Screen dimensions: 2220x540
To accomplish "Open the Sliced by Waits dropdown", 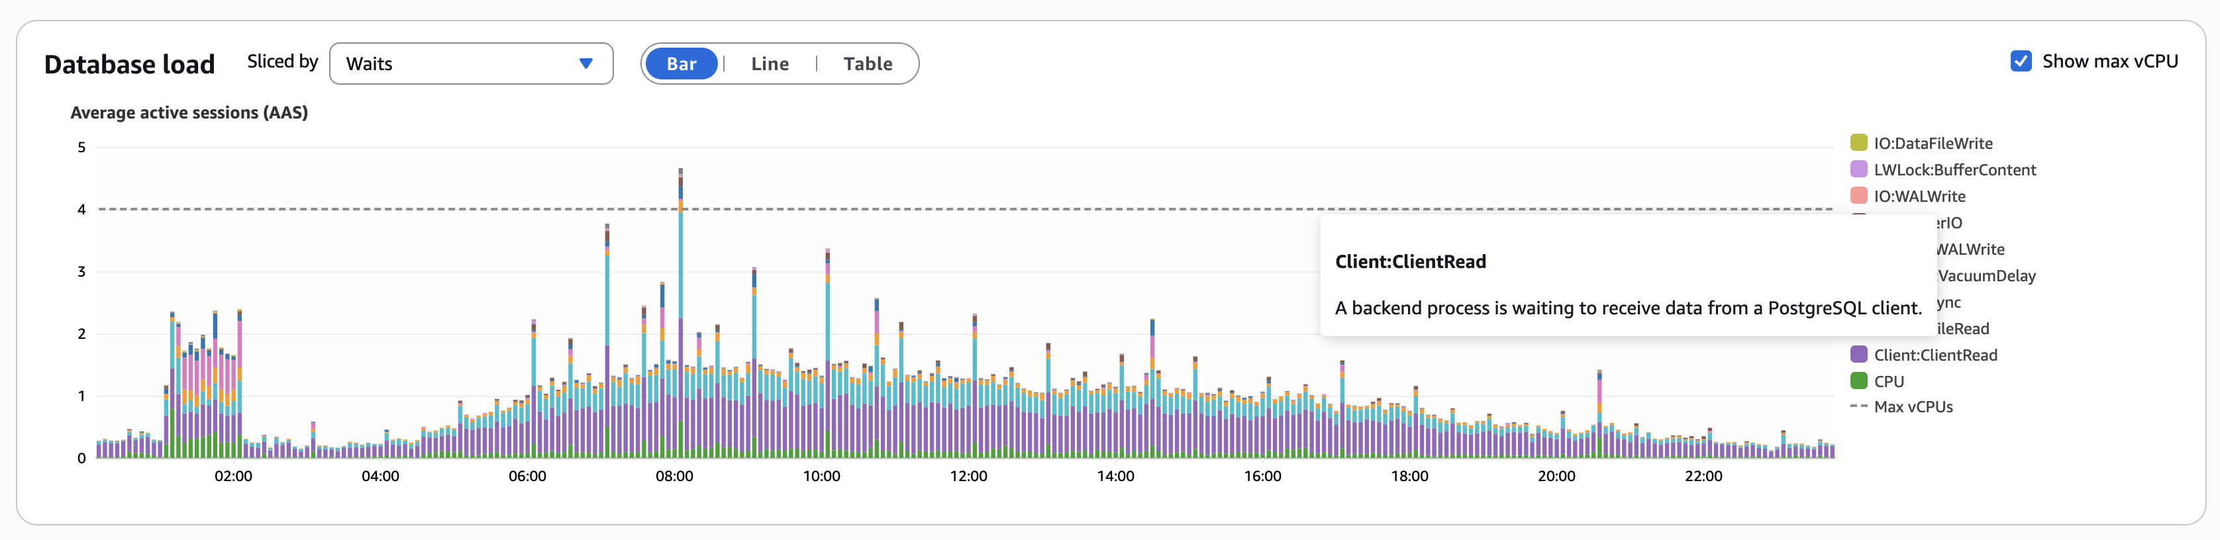I will coord(470,64).
